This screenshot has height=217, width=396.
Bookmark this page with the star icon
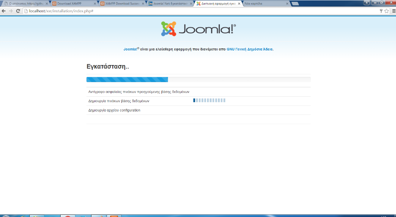tap(387, 11)
